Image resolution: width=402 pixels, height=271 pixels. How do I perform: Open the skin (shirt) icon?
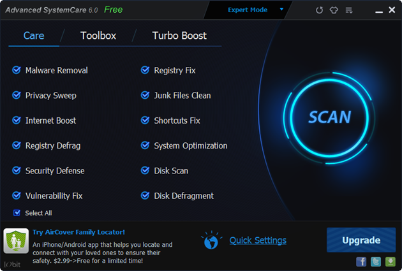(x=333, y=10)
